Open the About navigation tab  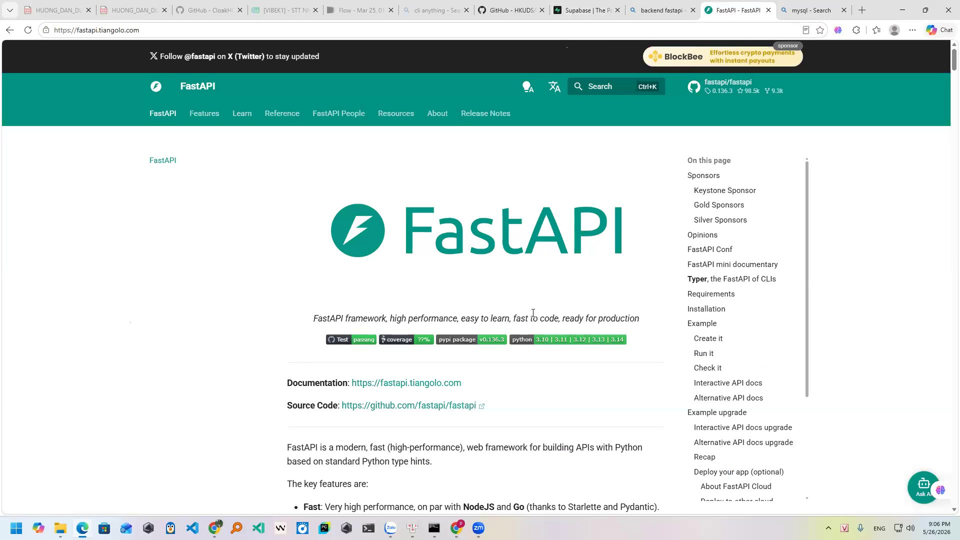437,113
